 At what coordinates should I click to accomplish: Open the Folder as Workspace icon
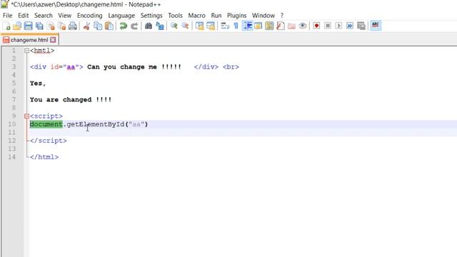point(291,26)
